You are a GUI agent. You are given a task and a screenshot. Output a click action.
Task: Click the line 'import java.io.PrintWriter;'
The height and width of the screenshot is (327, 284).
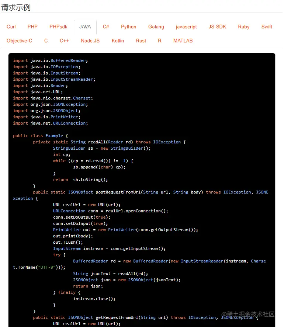coord(46,117)
